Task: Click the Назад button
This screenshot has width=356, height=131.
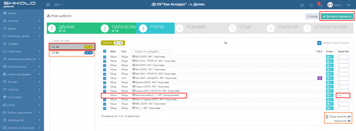Action: coord(313,16)
